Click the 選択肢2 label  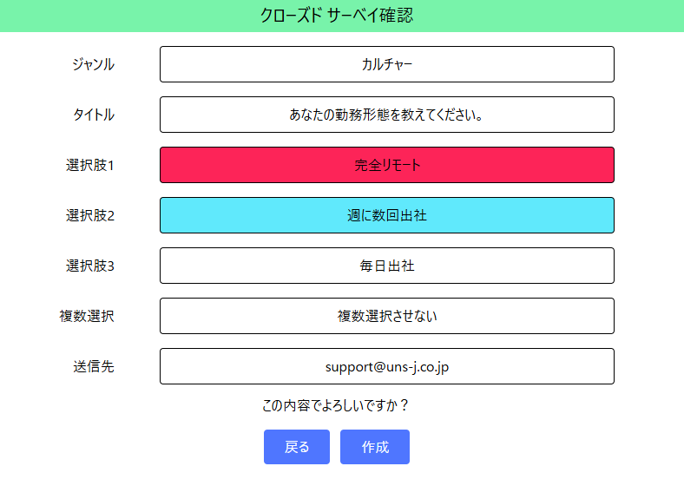coord(90,215)
